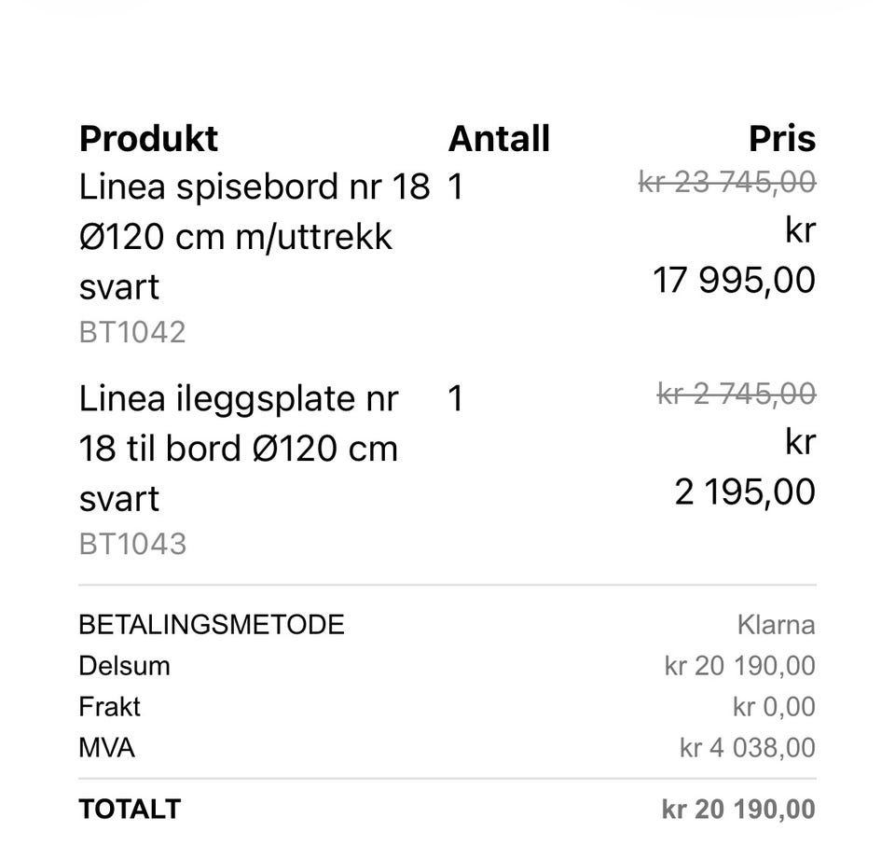The width and height of the screenshot is (895, 845).
Task: Click the Pris column header
Action: pyautogui.click(x=782, y=139)
